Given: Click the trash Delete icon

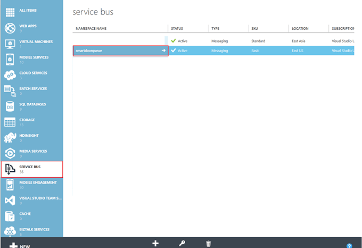Looking at the screenshot, I should [x=209, y=244].
